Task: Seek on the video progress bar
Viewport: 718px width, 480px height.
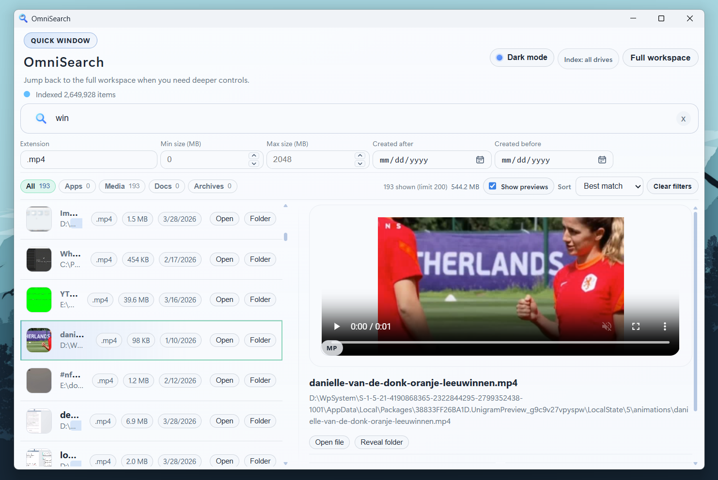Action: (500, 343)
